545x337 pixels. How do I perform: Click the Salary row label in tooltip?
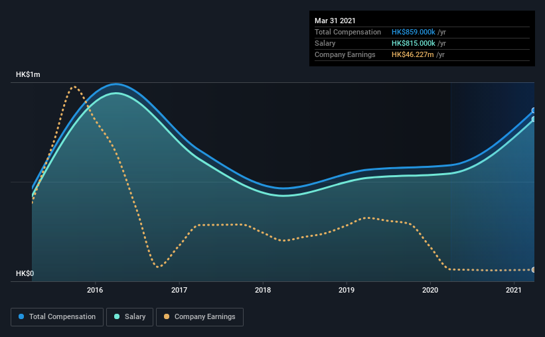(x=325, y=43)
